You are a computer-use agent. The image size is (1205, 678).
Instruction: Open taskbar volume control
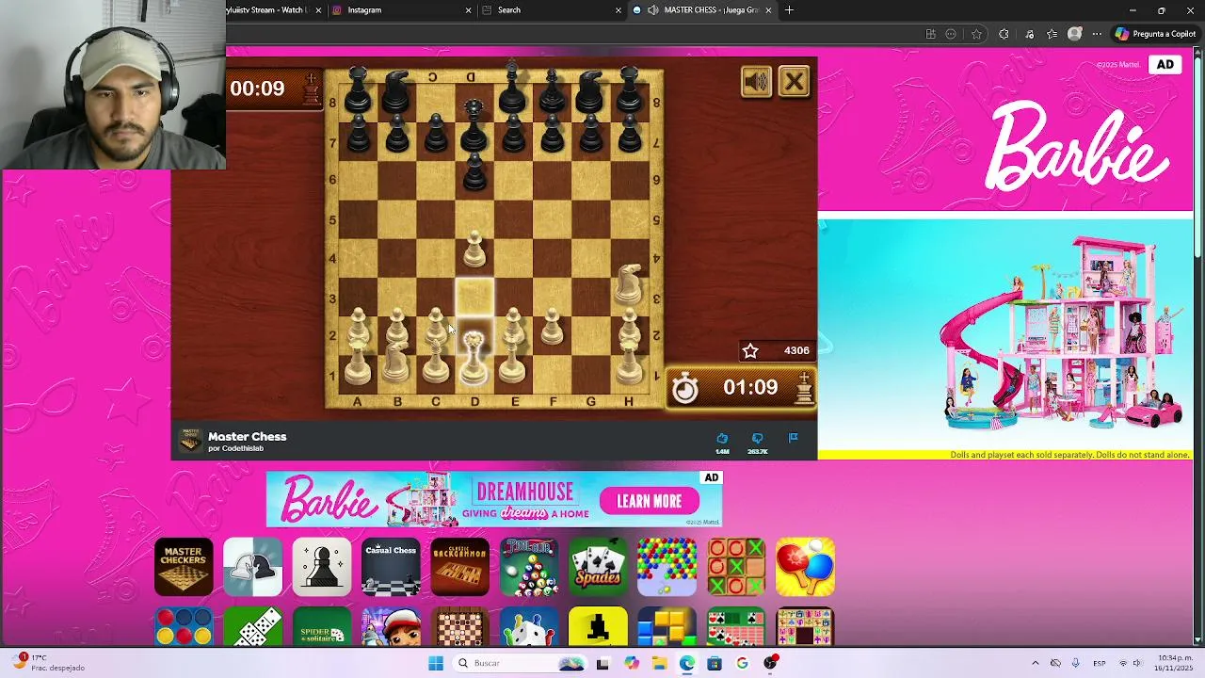click(x=1136, y=663)
